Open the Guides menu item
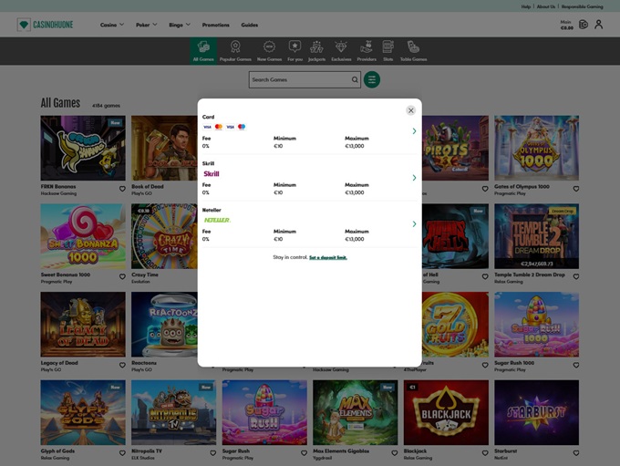The image size is (620, 466). [x=249, y=25]
